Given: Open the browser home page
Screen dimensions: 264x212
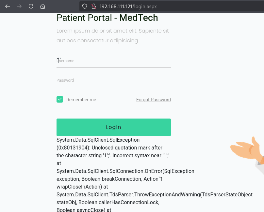Looking at the screenshot, I should pyautogui.click(x=42, y=6).
